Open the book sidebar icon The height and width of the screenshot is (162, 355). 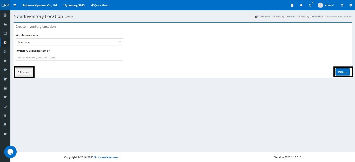(5, 125)
